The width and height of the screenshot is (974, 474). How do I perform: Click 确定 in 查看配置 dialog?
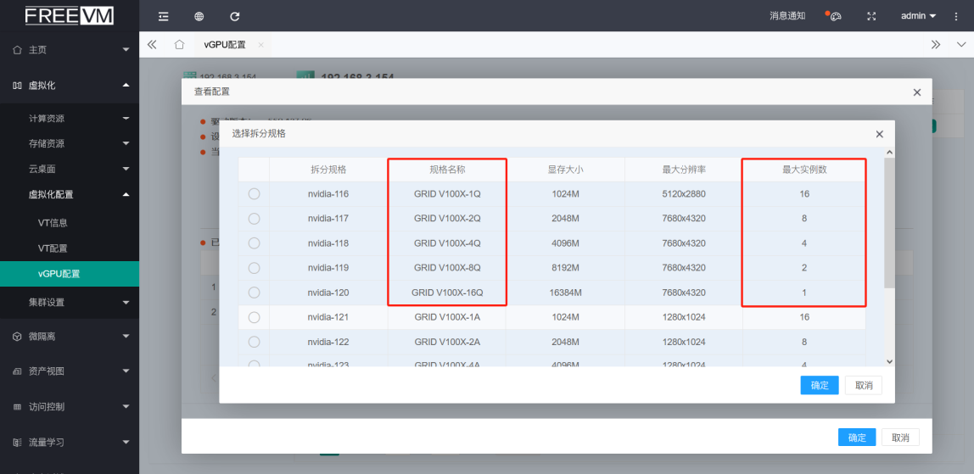coord(857,438)
